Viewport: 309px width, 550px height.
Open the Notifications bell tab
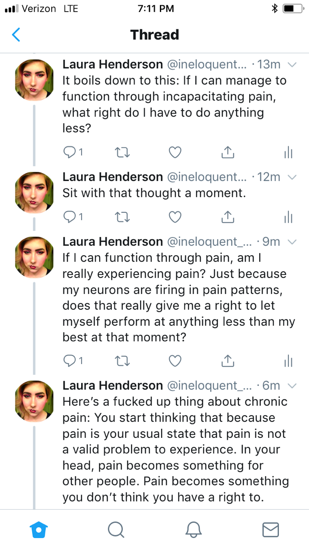pyautogui.click(x=193, y=529)
